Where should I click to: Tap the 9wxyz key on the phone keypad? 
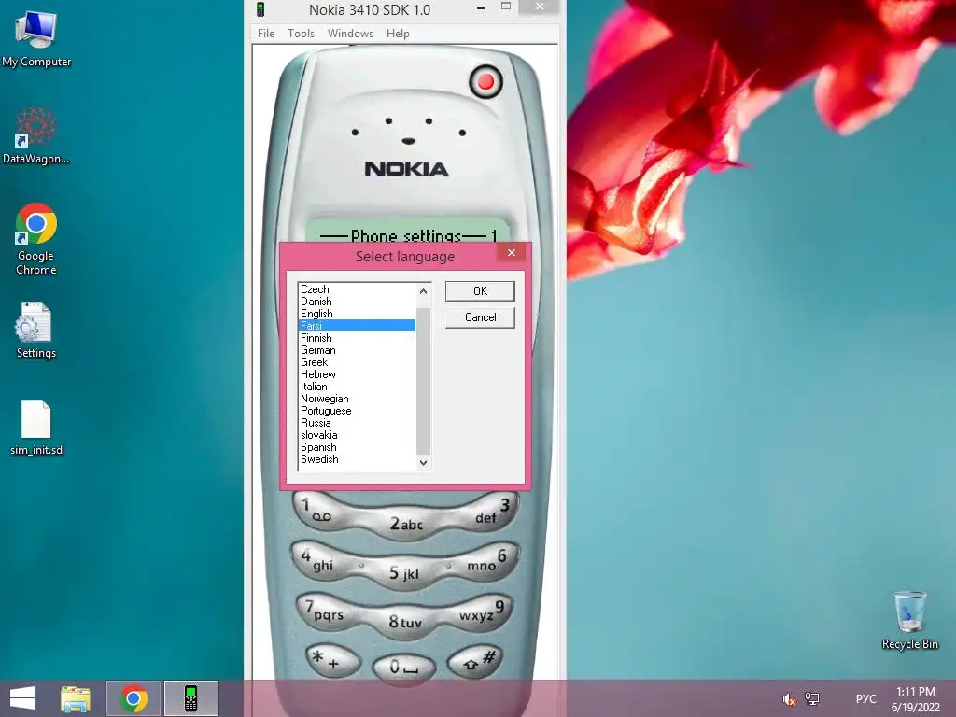[485, 612]
